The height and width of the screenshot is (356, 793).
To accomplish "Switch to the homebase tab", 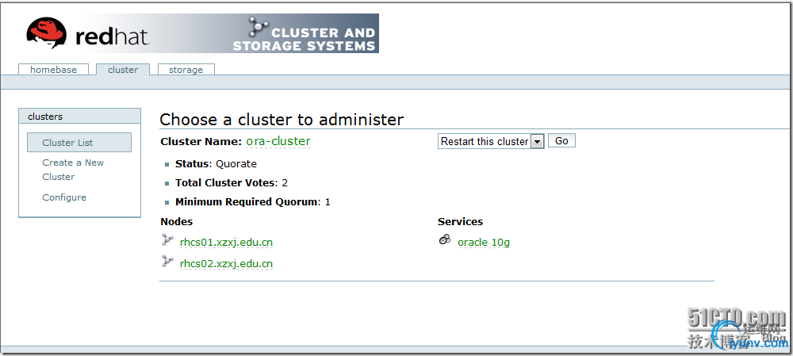I will 54,70.
